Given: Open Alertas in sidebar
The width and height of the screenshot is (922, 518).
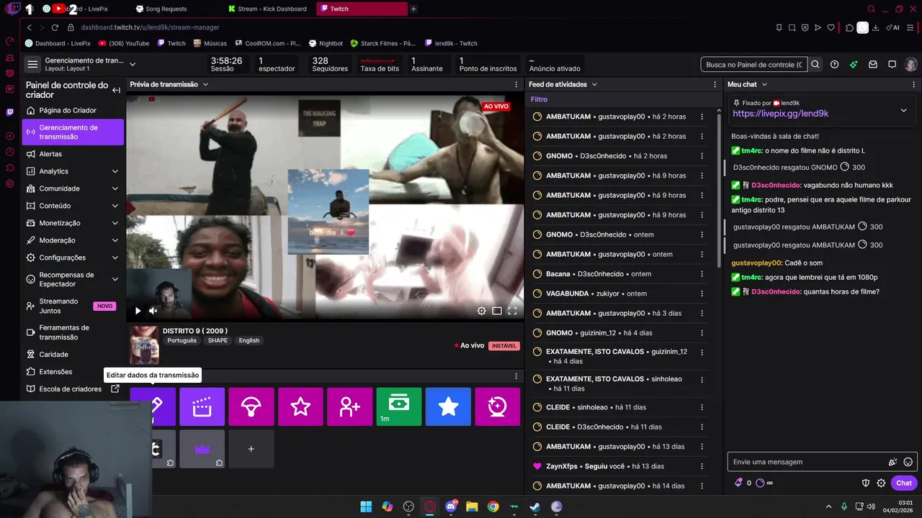Looking at the screenshot, I should tap(72, 154).
